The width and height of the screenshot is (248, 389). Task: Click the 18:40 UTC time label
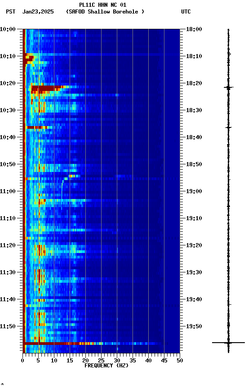tap(194, 137)
